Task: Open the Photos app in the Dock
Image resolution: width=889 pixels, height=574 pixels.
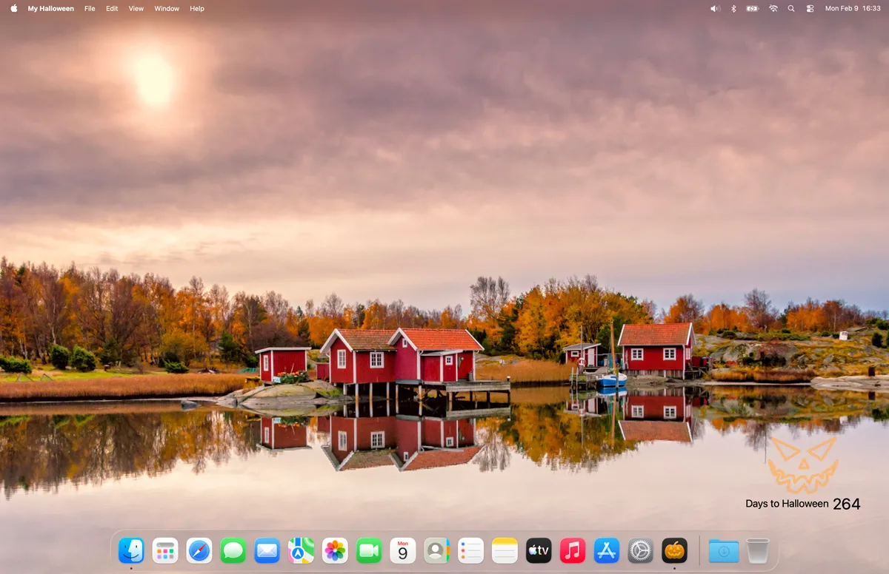Action: (335, 550)
